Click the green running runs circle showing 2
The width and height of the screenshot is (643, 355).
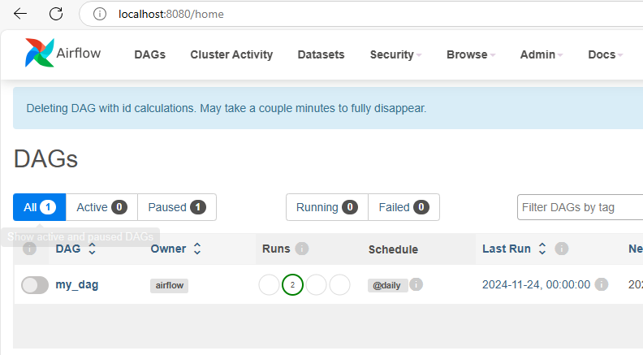(292, 285)
